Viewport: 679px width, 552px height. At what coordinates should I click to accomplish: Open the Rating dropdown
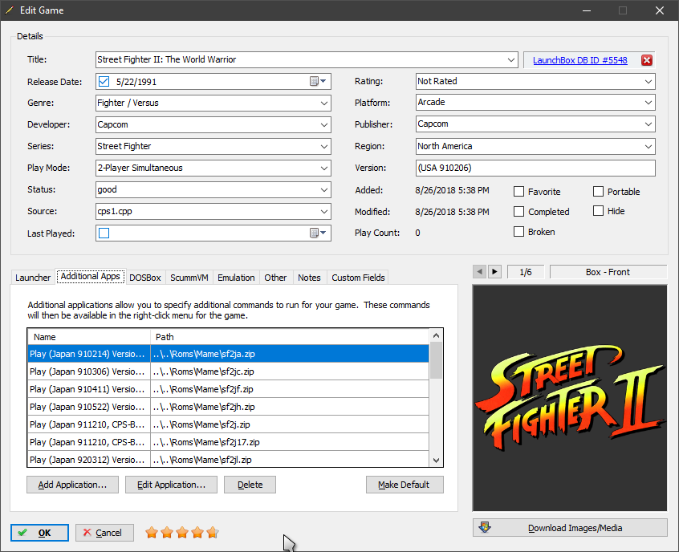(x=649, y=81)
